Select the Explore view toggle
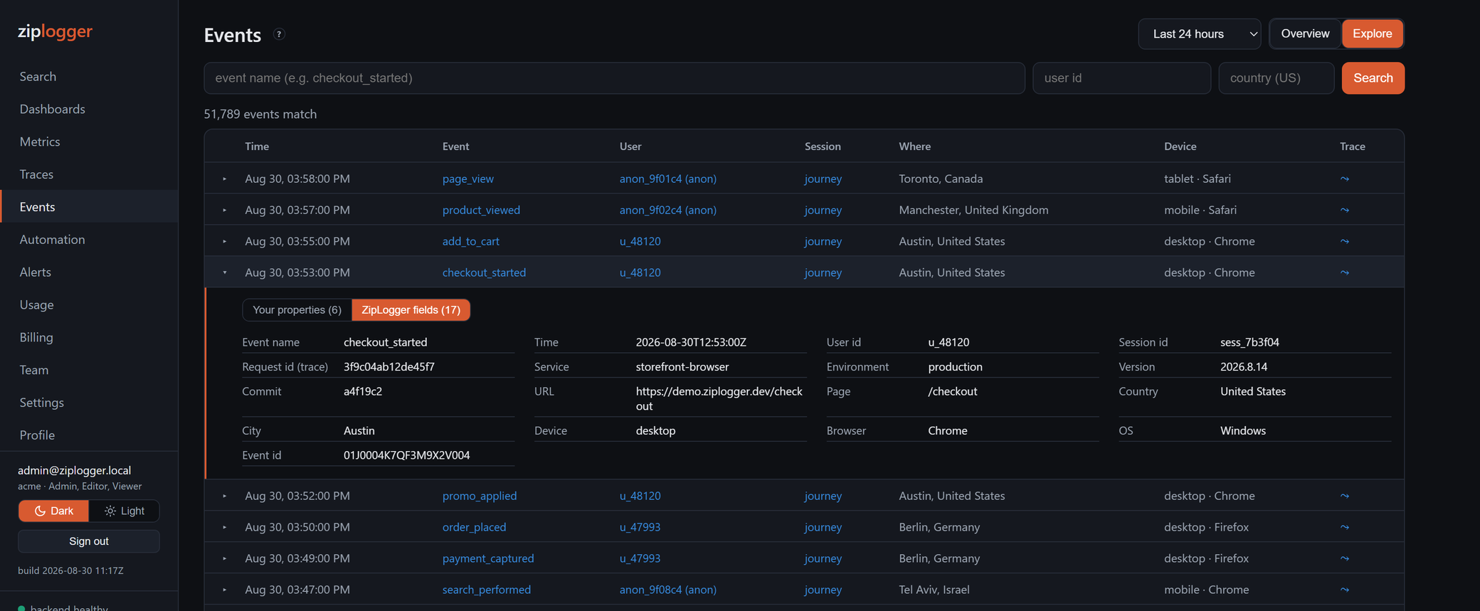This screenshot has width=1480, height=611. (x=1372, y=33)
